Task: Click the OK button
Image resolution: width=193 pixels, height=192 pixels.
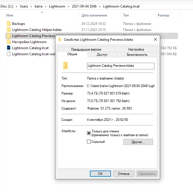Action: (x=100, y=174)
